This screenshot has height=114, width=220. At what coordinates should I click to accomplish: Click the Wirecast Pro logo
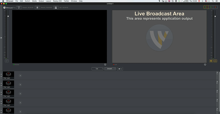(x=9, y=8)
